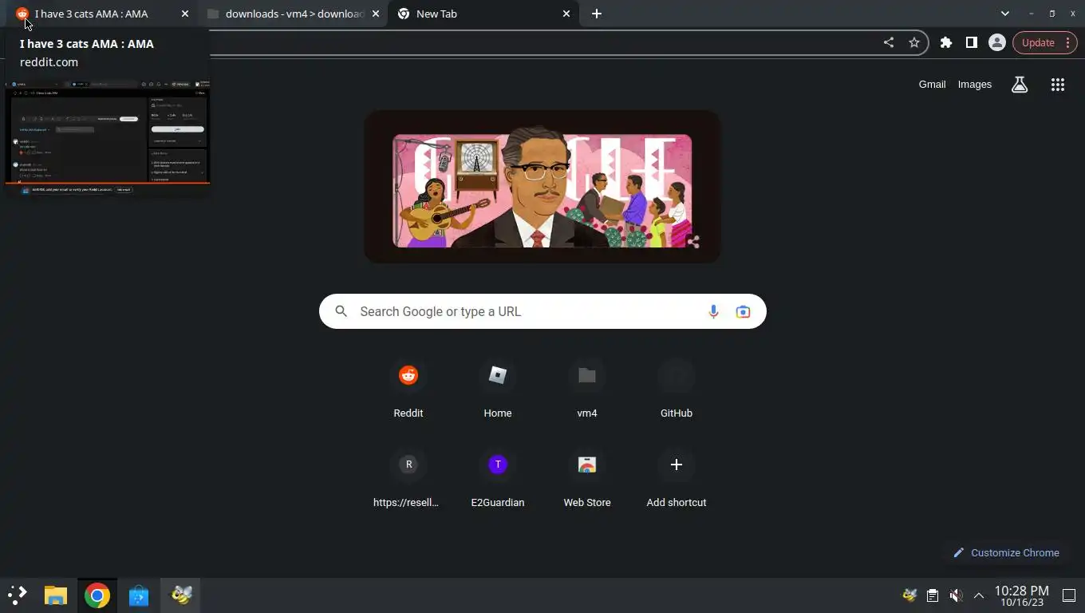This screenshot has height=613, width=1085.
Task: Click Customize Chrome button
Action: point(1006,552)
